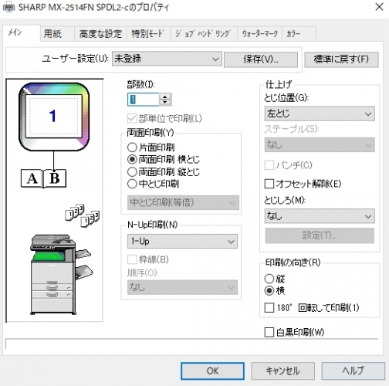
Task: Select 両面印刷 縦とじ radio button
Action: (x=132, y=171)
